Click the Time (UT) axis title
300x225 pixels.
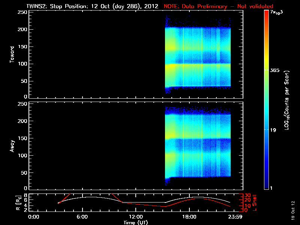tap(136, 222)
